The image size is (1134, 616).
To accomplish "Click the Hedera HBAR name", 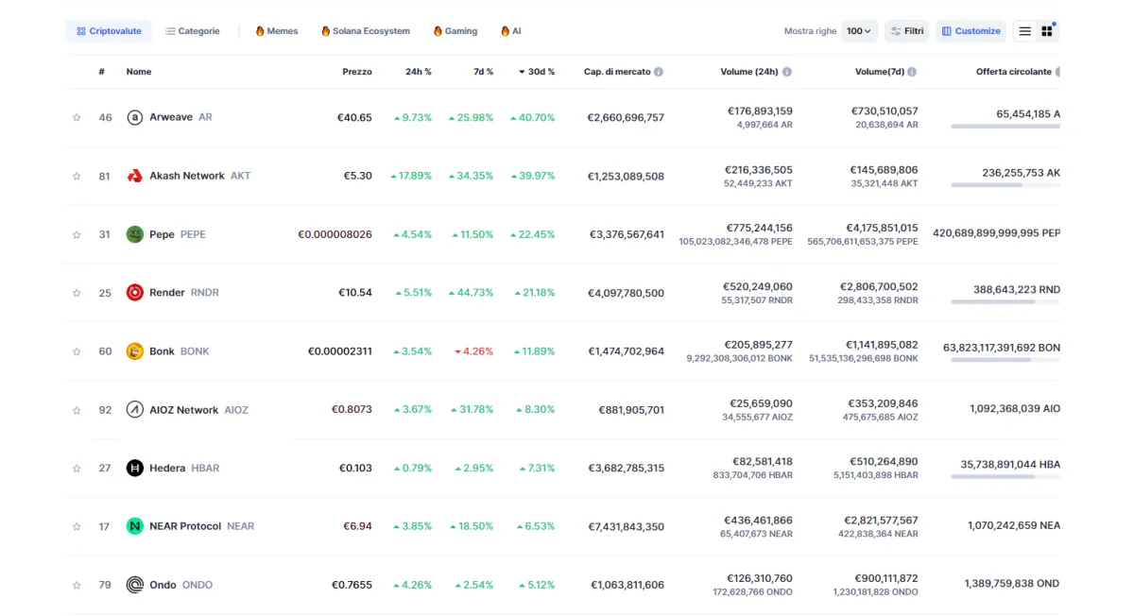I will coord(184,468).
